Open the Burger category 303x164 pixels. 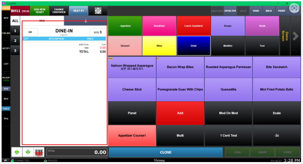click(228, 26)
